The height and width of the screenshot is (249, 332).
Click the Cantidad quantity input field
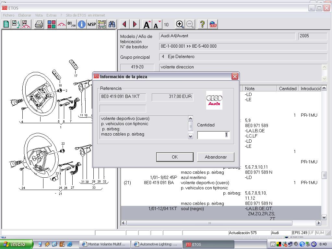coord(213,135)
